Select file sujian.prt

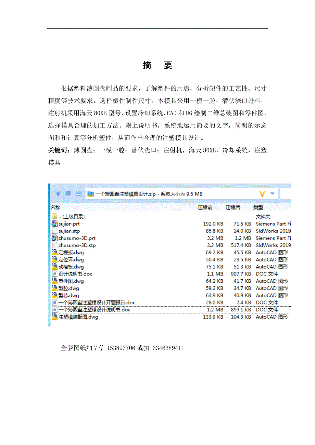(x=69, y=224)
